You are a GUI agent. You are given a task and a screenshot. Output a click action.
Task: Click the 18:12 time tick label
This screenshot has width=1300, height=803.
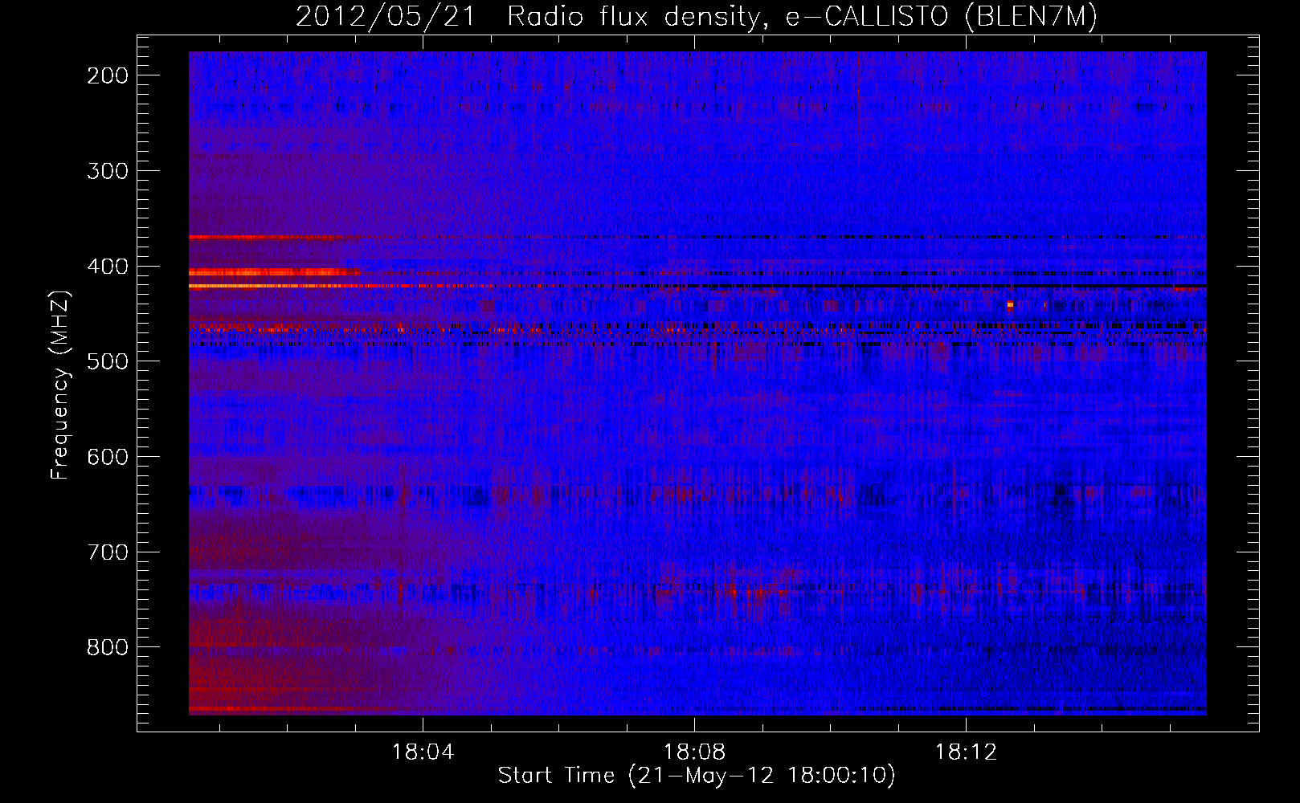pyautogui.click(x=966, y=752)
